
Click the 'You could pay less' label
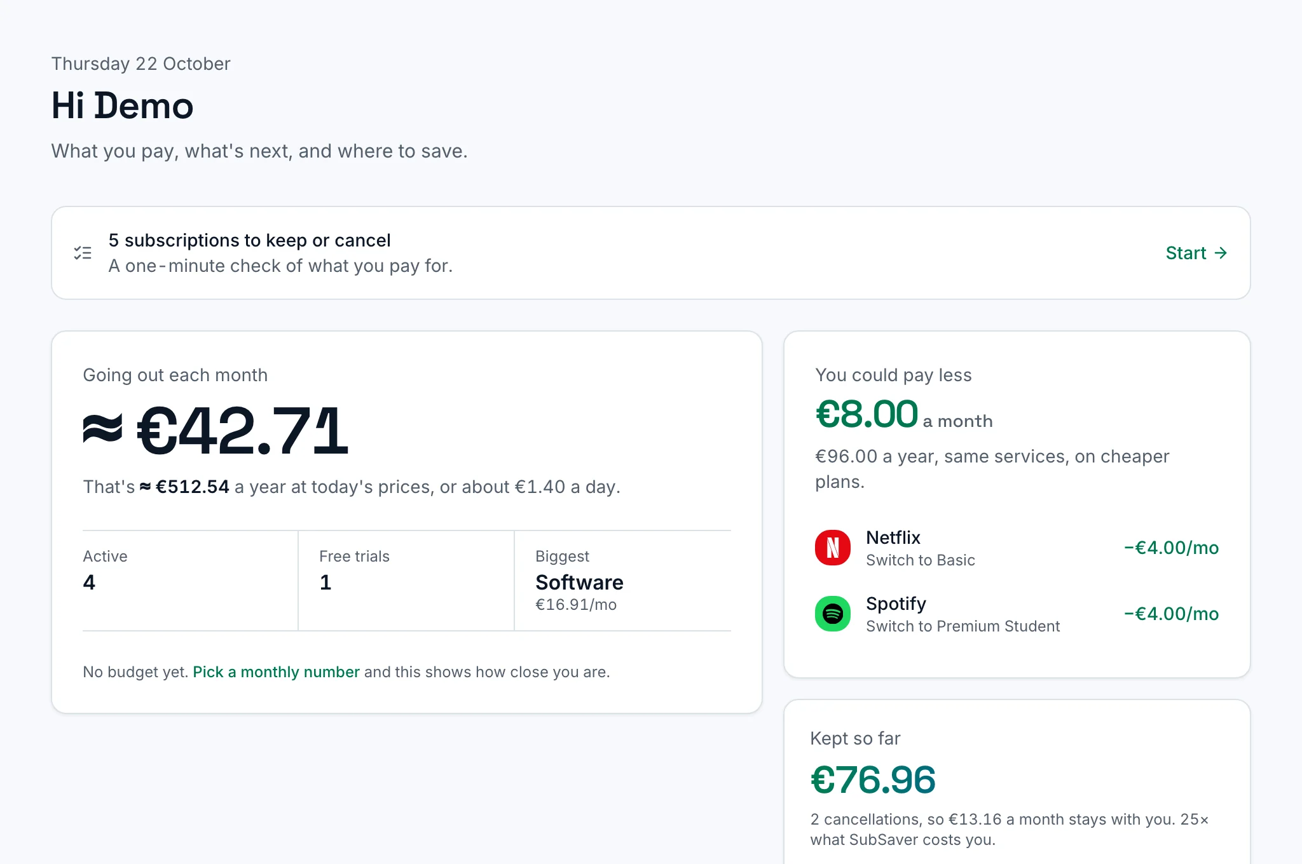coord(893,375)
